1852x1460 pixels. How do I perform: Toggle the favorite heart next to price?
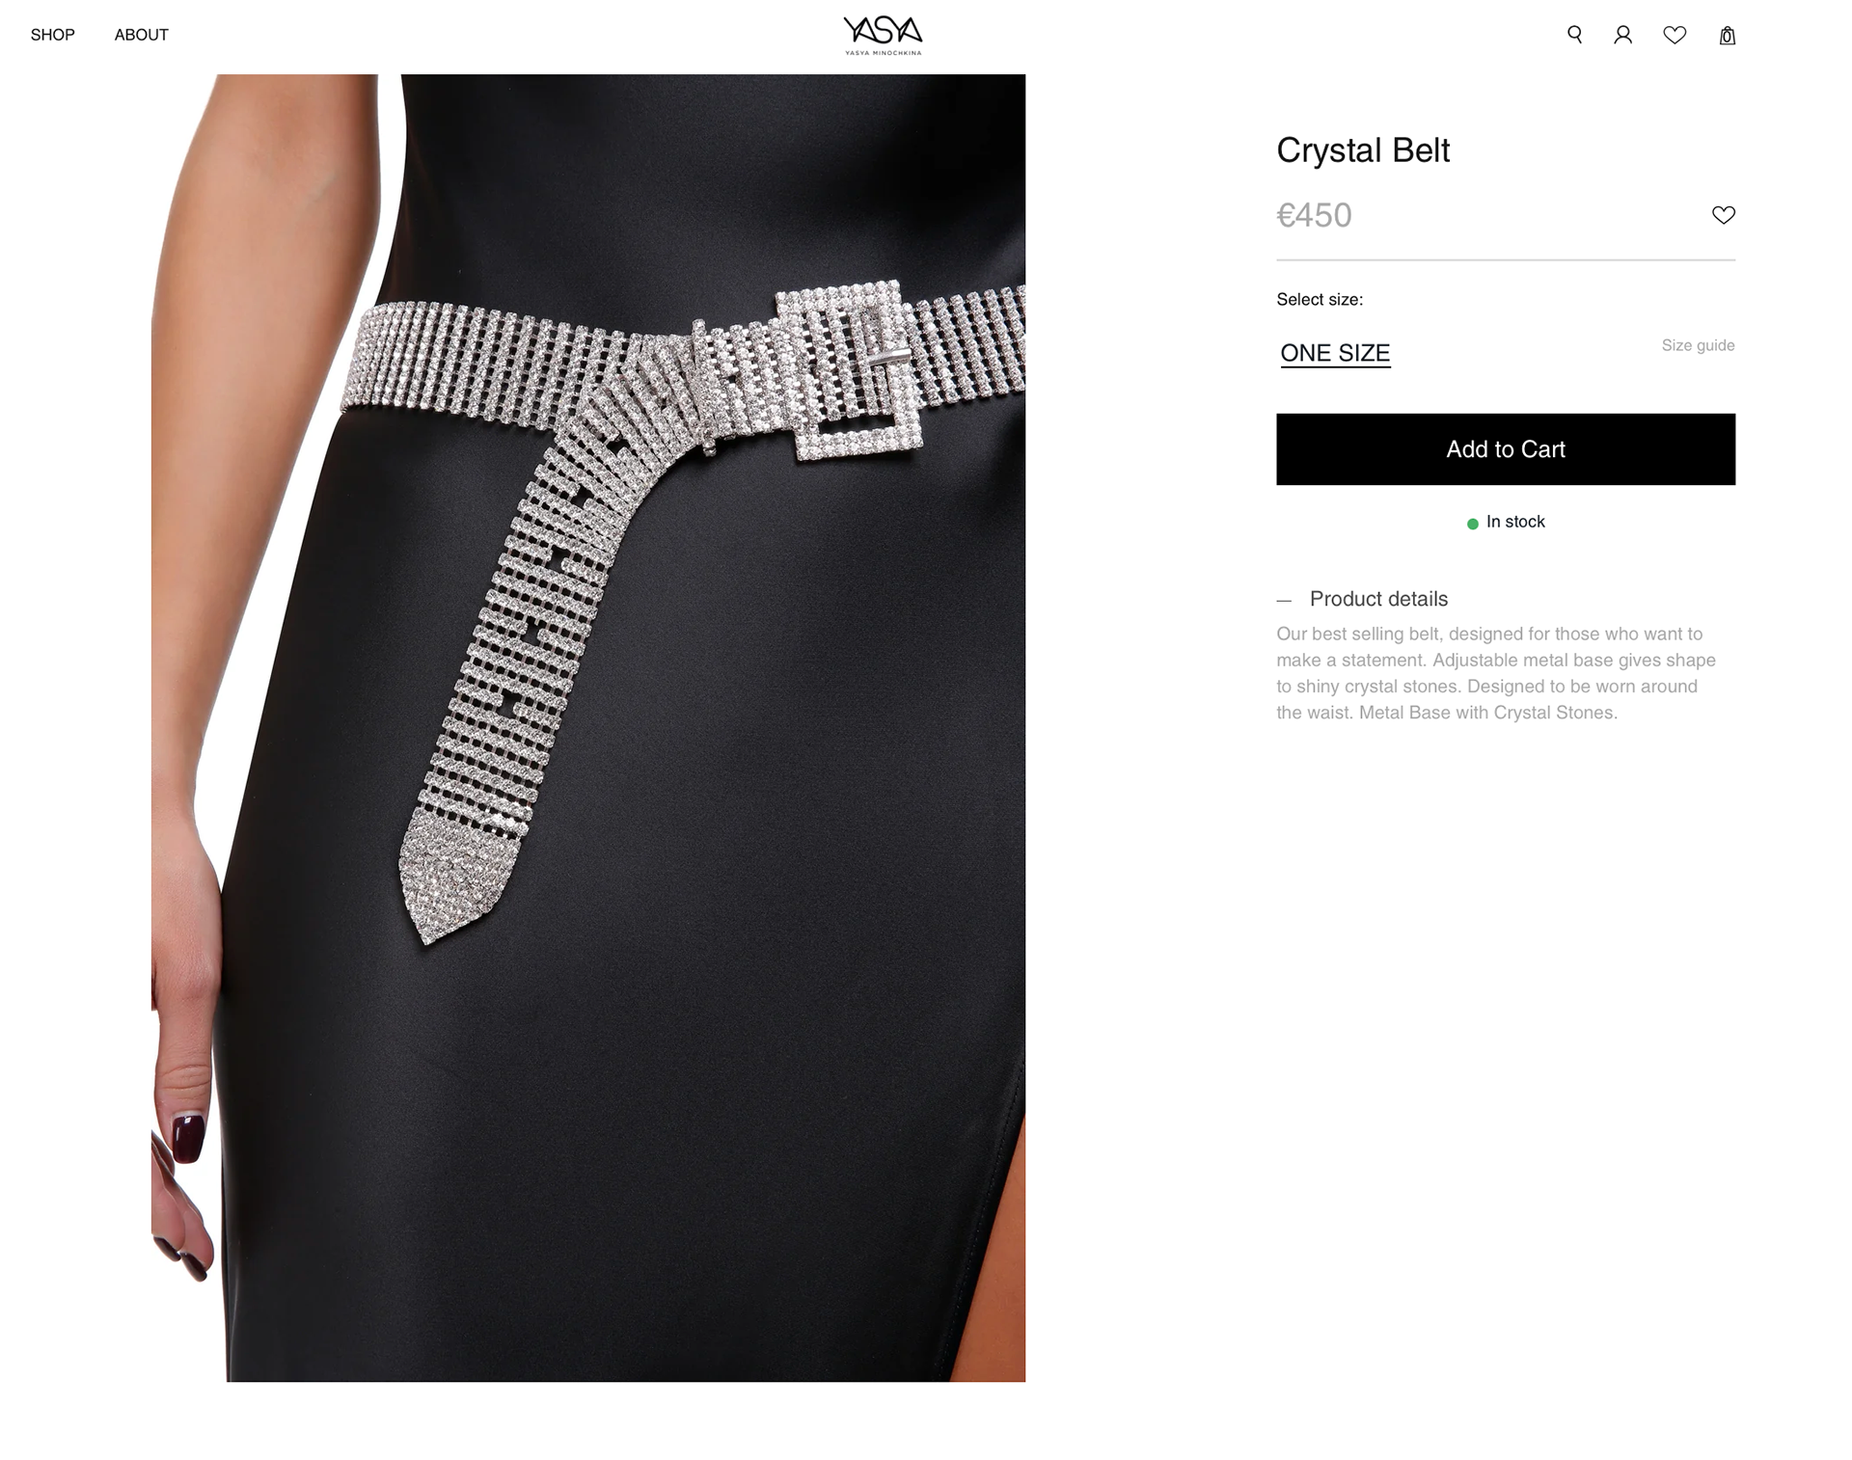[x=1724, y=215]
